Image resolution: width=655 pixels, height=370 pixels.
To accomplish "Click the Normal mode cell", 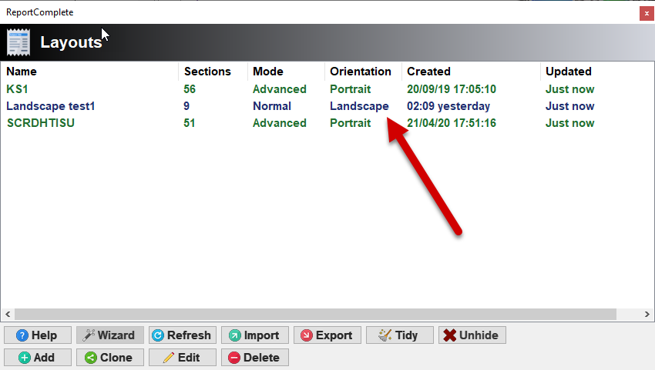I will (x=272, y=106).
